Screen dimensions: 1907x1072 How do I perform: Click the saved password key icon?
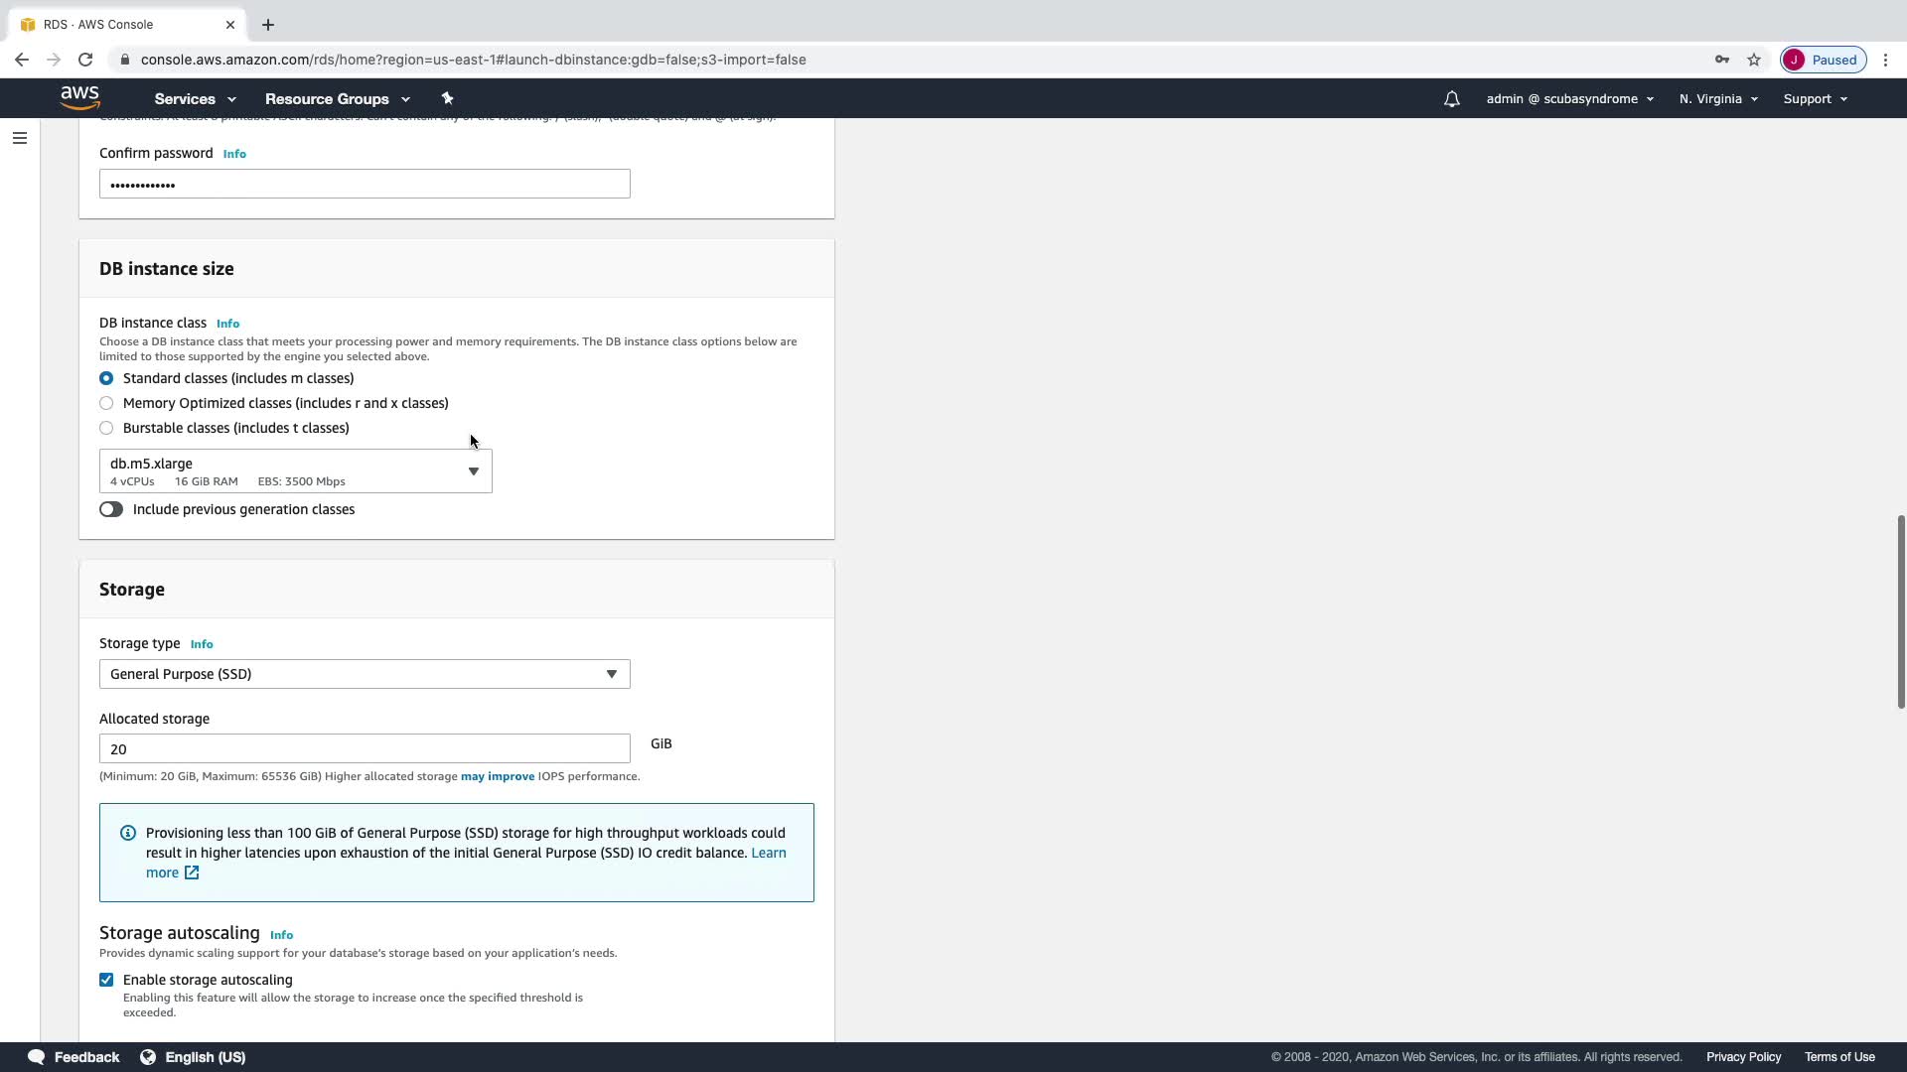pyautogui.click(x=1721, y=60)
